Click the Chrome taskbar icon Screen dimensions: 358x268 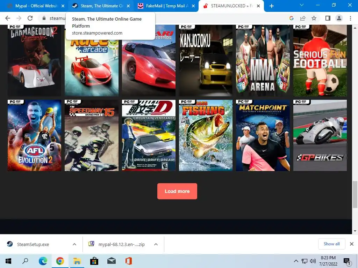[x=60, y=261]
